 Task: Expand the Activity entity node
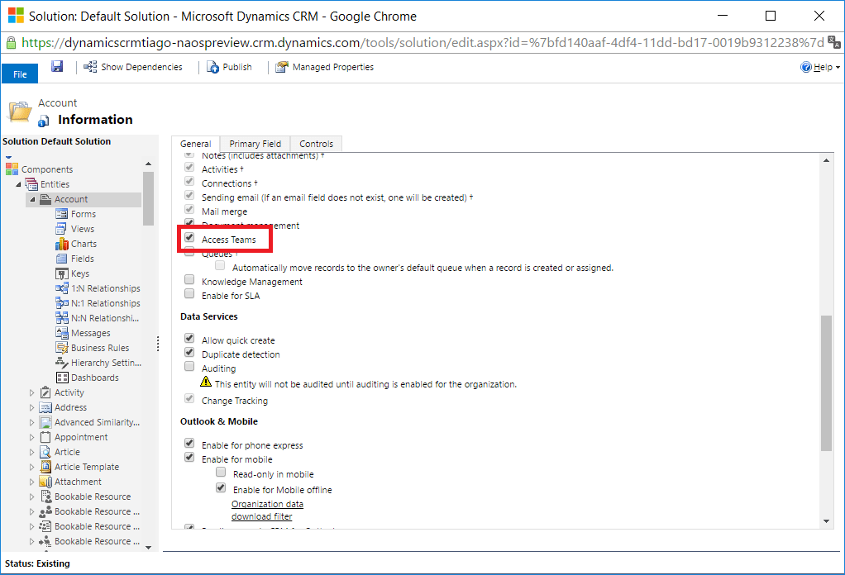point(33,392)
